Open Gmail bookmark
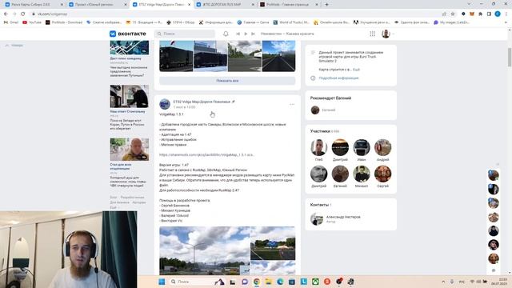 pyautogui.click(x=11, y=22)
